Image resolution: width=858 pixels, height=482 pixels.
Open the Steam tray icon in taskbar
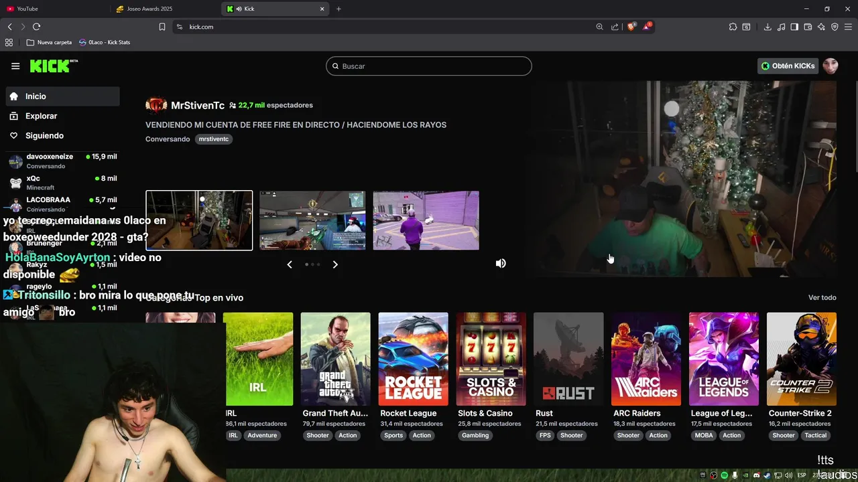(x=768, y=475)
